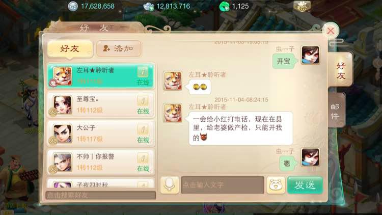Click the info icon for 大公子
Screen dimensions: 382x215
click(143, 129)
